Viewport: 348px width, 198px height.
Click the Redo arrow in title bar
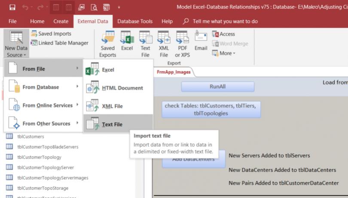40,7
